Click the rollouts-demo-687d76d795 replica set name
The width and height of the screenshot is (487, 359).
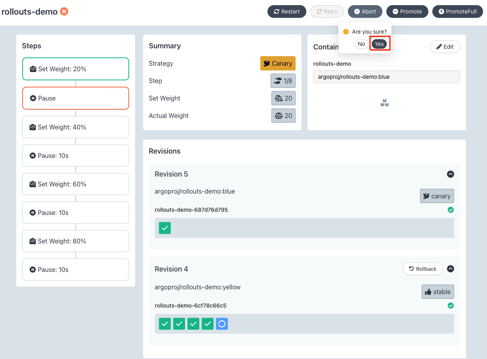[x=191, y=210]
